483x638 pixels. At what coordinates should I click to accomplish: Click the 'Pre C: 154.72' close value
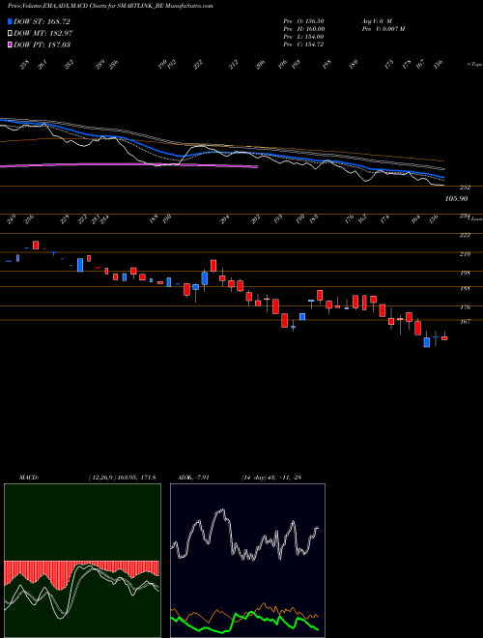(x=303, y=44)
